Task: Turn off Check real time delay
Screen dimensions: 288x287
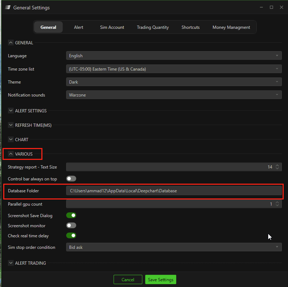Action: point(71,236)
